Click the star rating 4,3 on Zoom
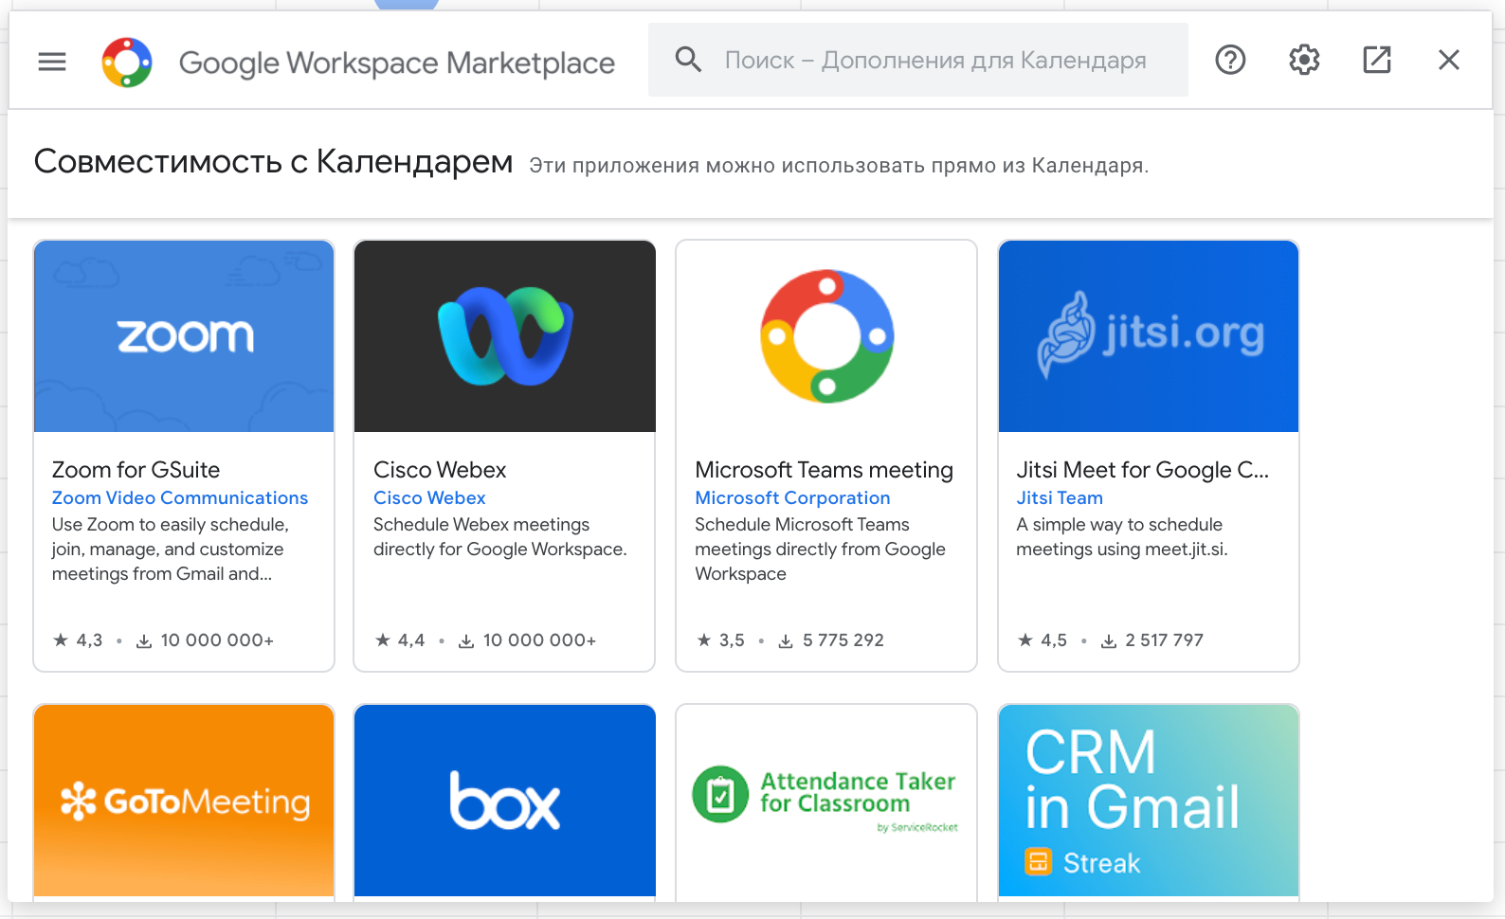 [78, 640]
